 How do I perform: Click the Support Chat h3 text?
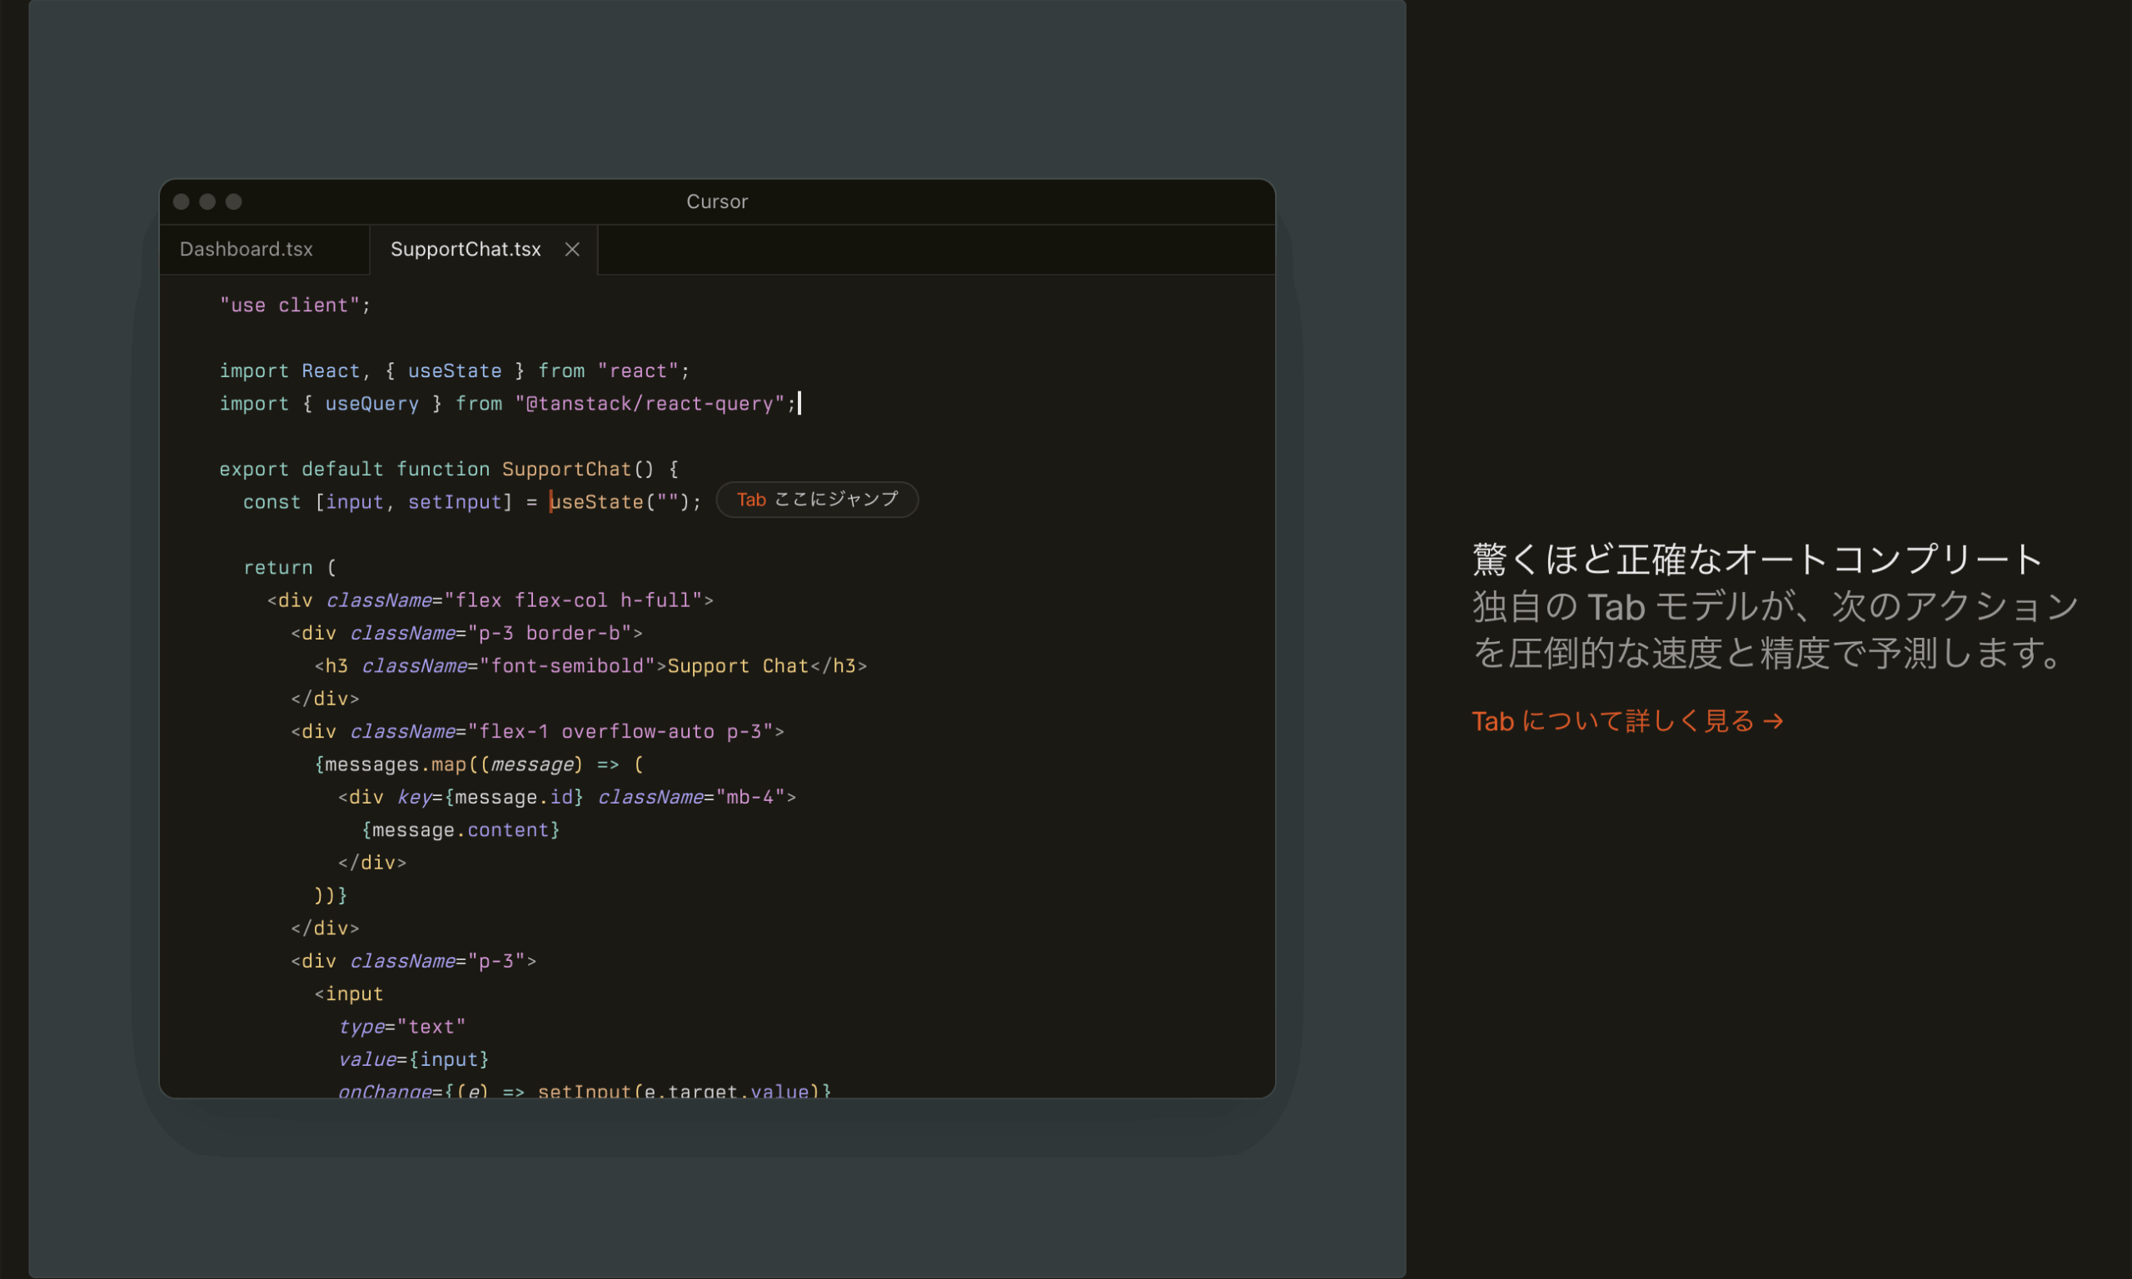738,665
